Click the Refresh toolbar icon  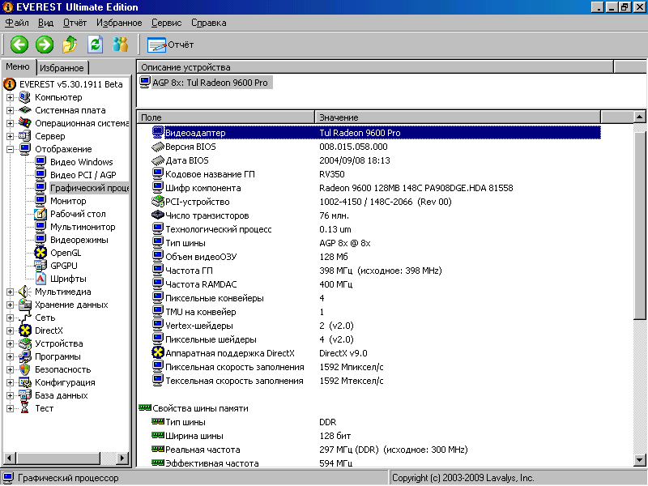pyautogui.click(x=95, y=45)
